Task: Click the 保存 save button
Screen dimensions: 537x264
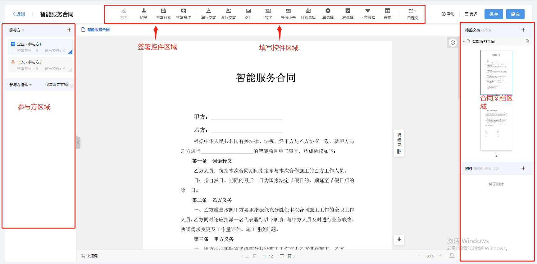Action: click(x=494, y=14)
